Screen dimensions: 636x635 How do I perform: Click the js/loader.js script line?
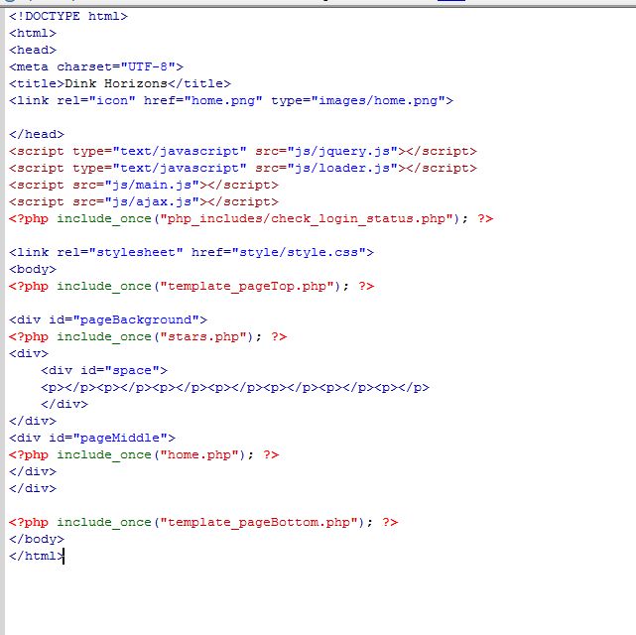point(243,169)
